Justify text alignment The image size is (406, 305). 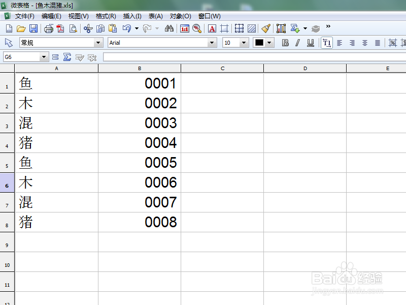378,43
